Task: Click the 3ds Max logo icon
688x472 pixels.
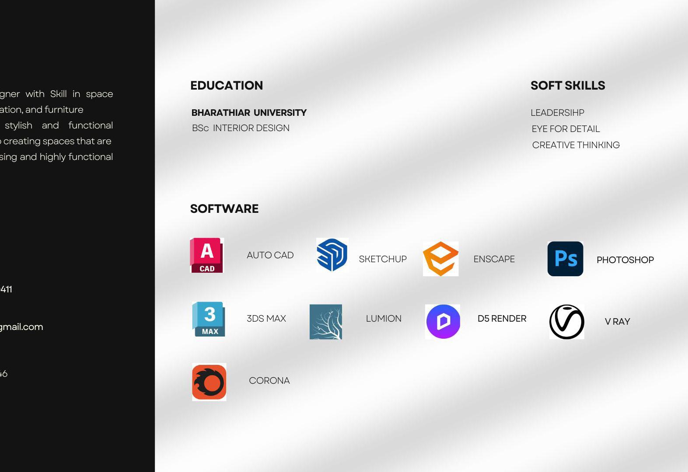Action: 209,319
